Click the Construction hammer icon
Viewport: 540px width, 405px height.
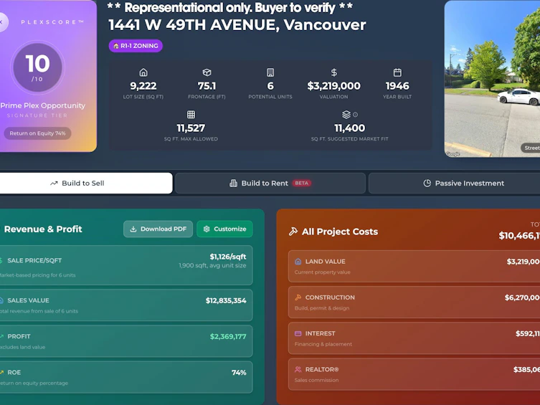298,297
